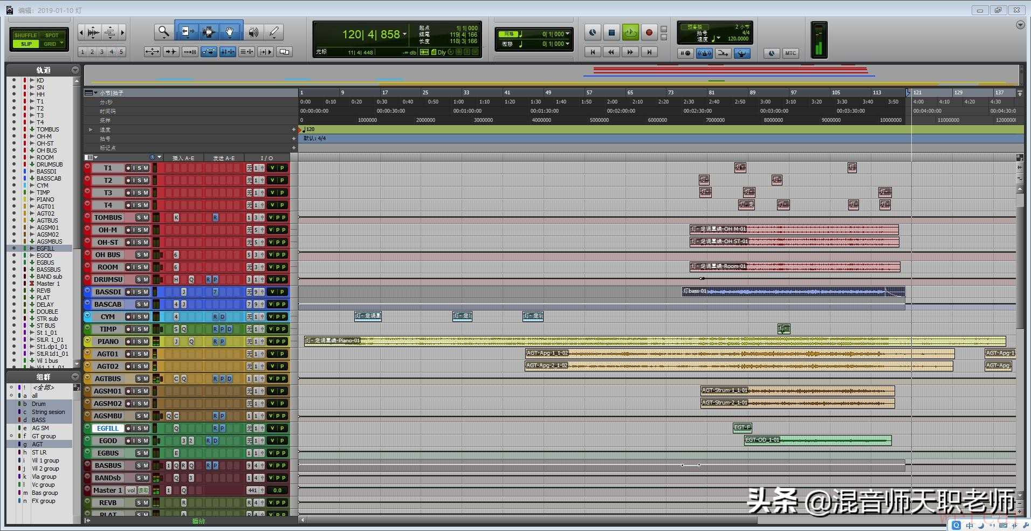The width and height of the screenshot is (1031, 531).
Task: Click the MTC generate button
Action: click(x=790, y=53)
